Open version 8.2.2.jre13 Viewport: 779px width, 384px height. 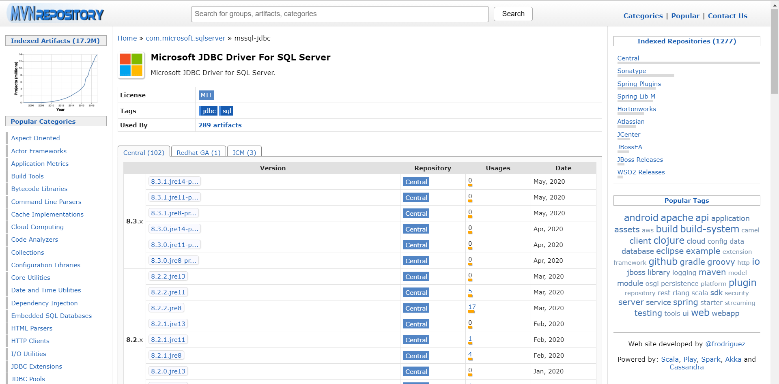tap(168, 276)
